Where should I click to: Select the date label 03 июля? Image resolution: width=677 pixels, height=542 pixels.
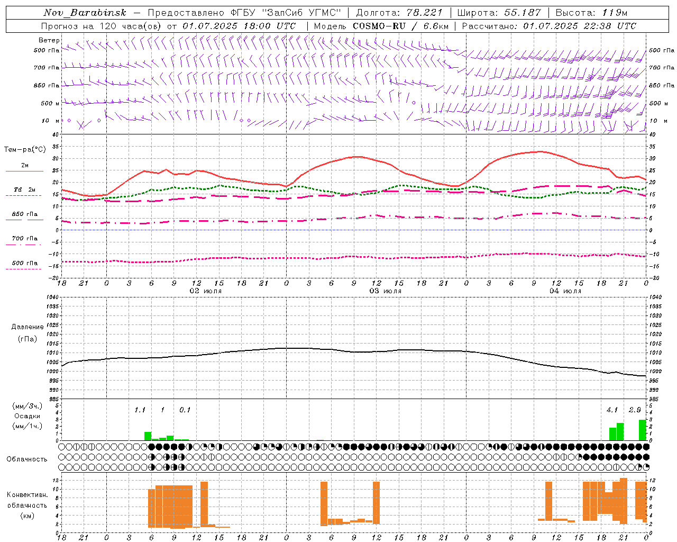[x=385, y=291]
